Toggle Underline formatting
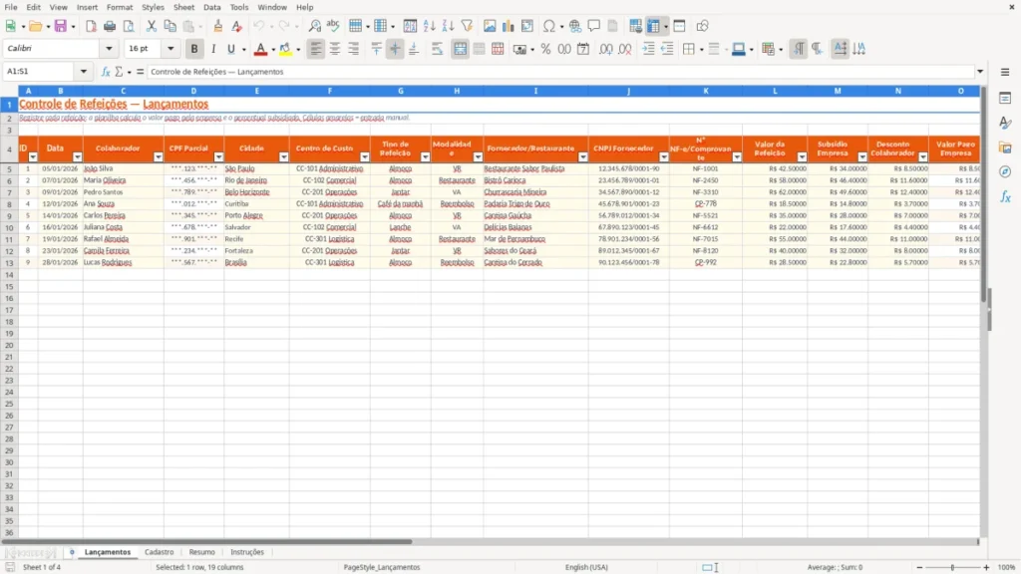This screenshot has width=1021, height=574. pos(230,49)
